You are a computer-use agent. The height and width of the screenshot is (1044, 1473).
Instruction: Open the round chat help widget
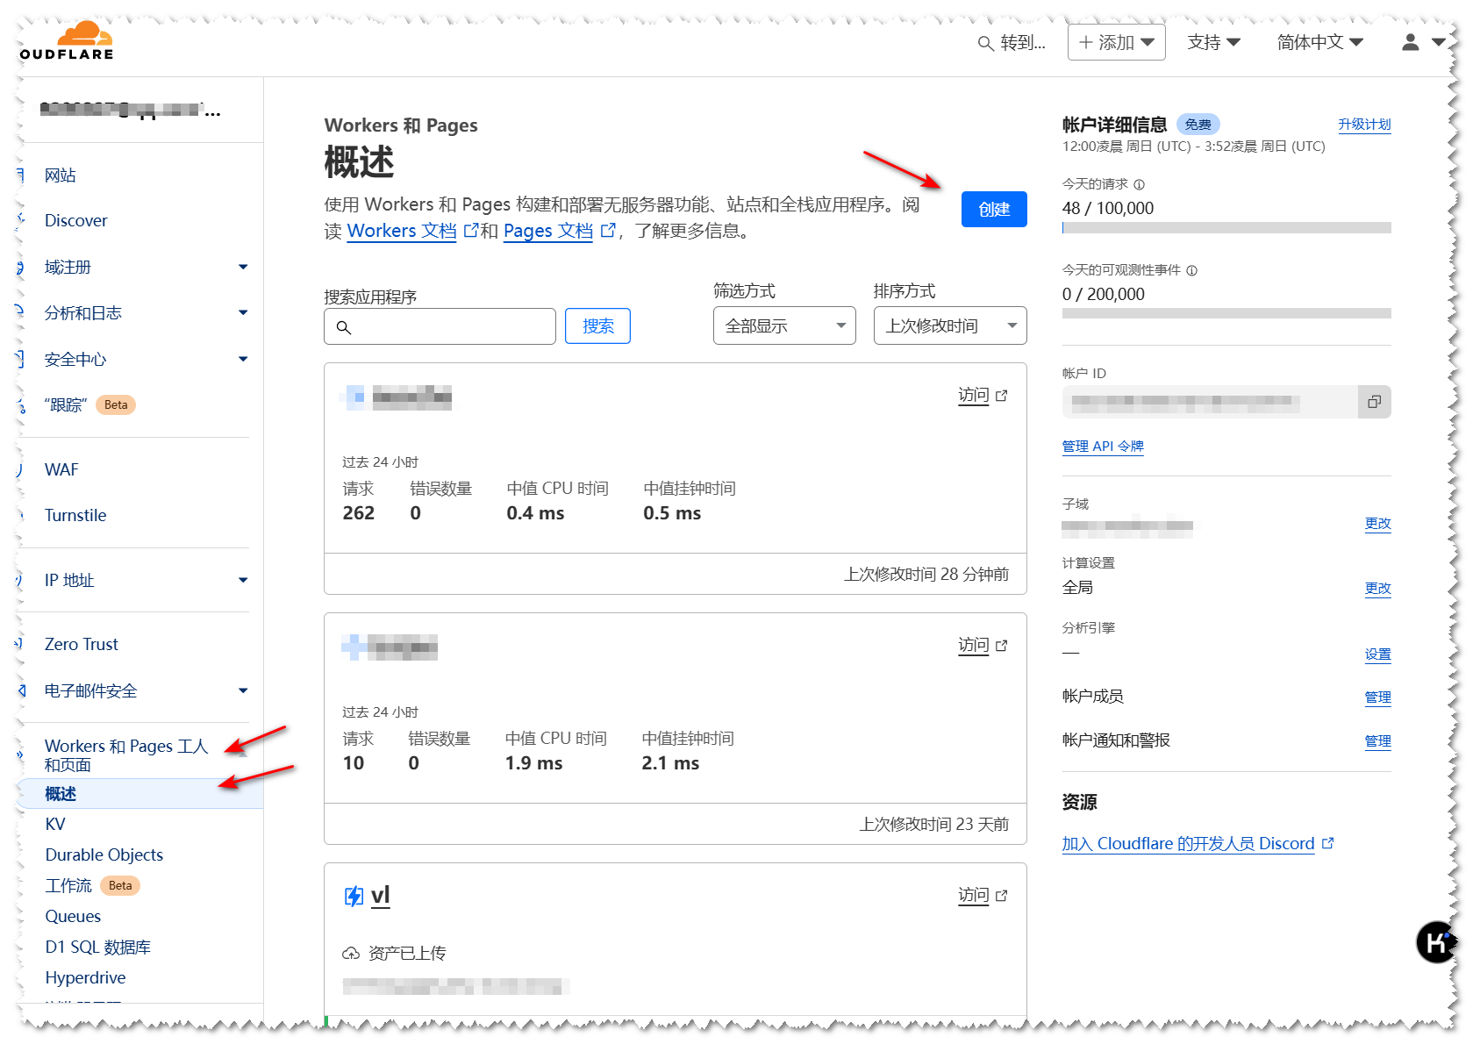[1436, 942]
